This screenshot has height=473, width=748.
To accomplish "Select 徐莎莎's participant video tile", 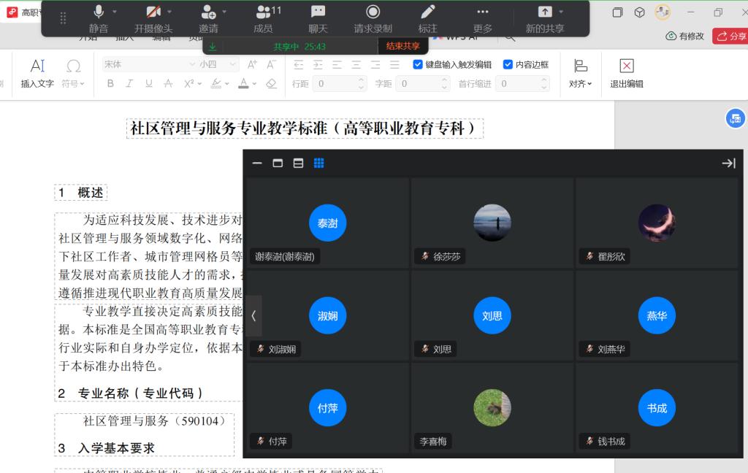I will click(x=492, y=221).
